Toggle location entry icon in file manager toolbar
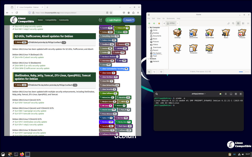252x157 pixels. coord(228,23)
